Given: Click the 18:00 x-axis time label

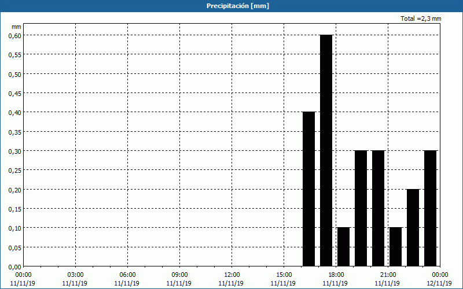Looking at the screenshot, I should coord(336,275).
